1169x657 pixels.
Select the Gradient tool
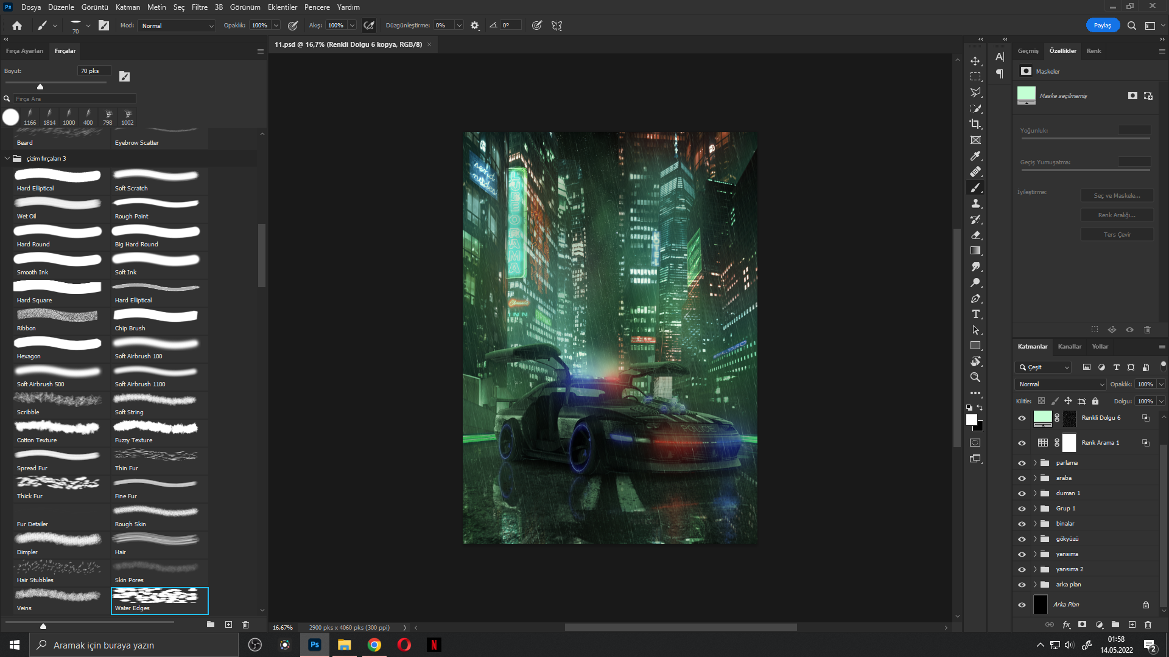975,251
